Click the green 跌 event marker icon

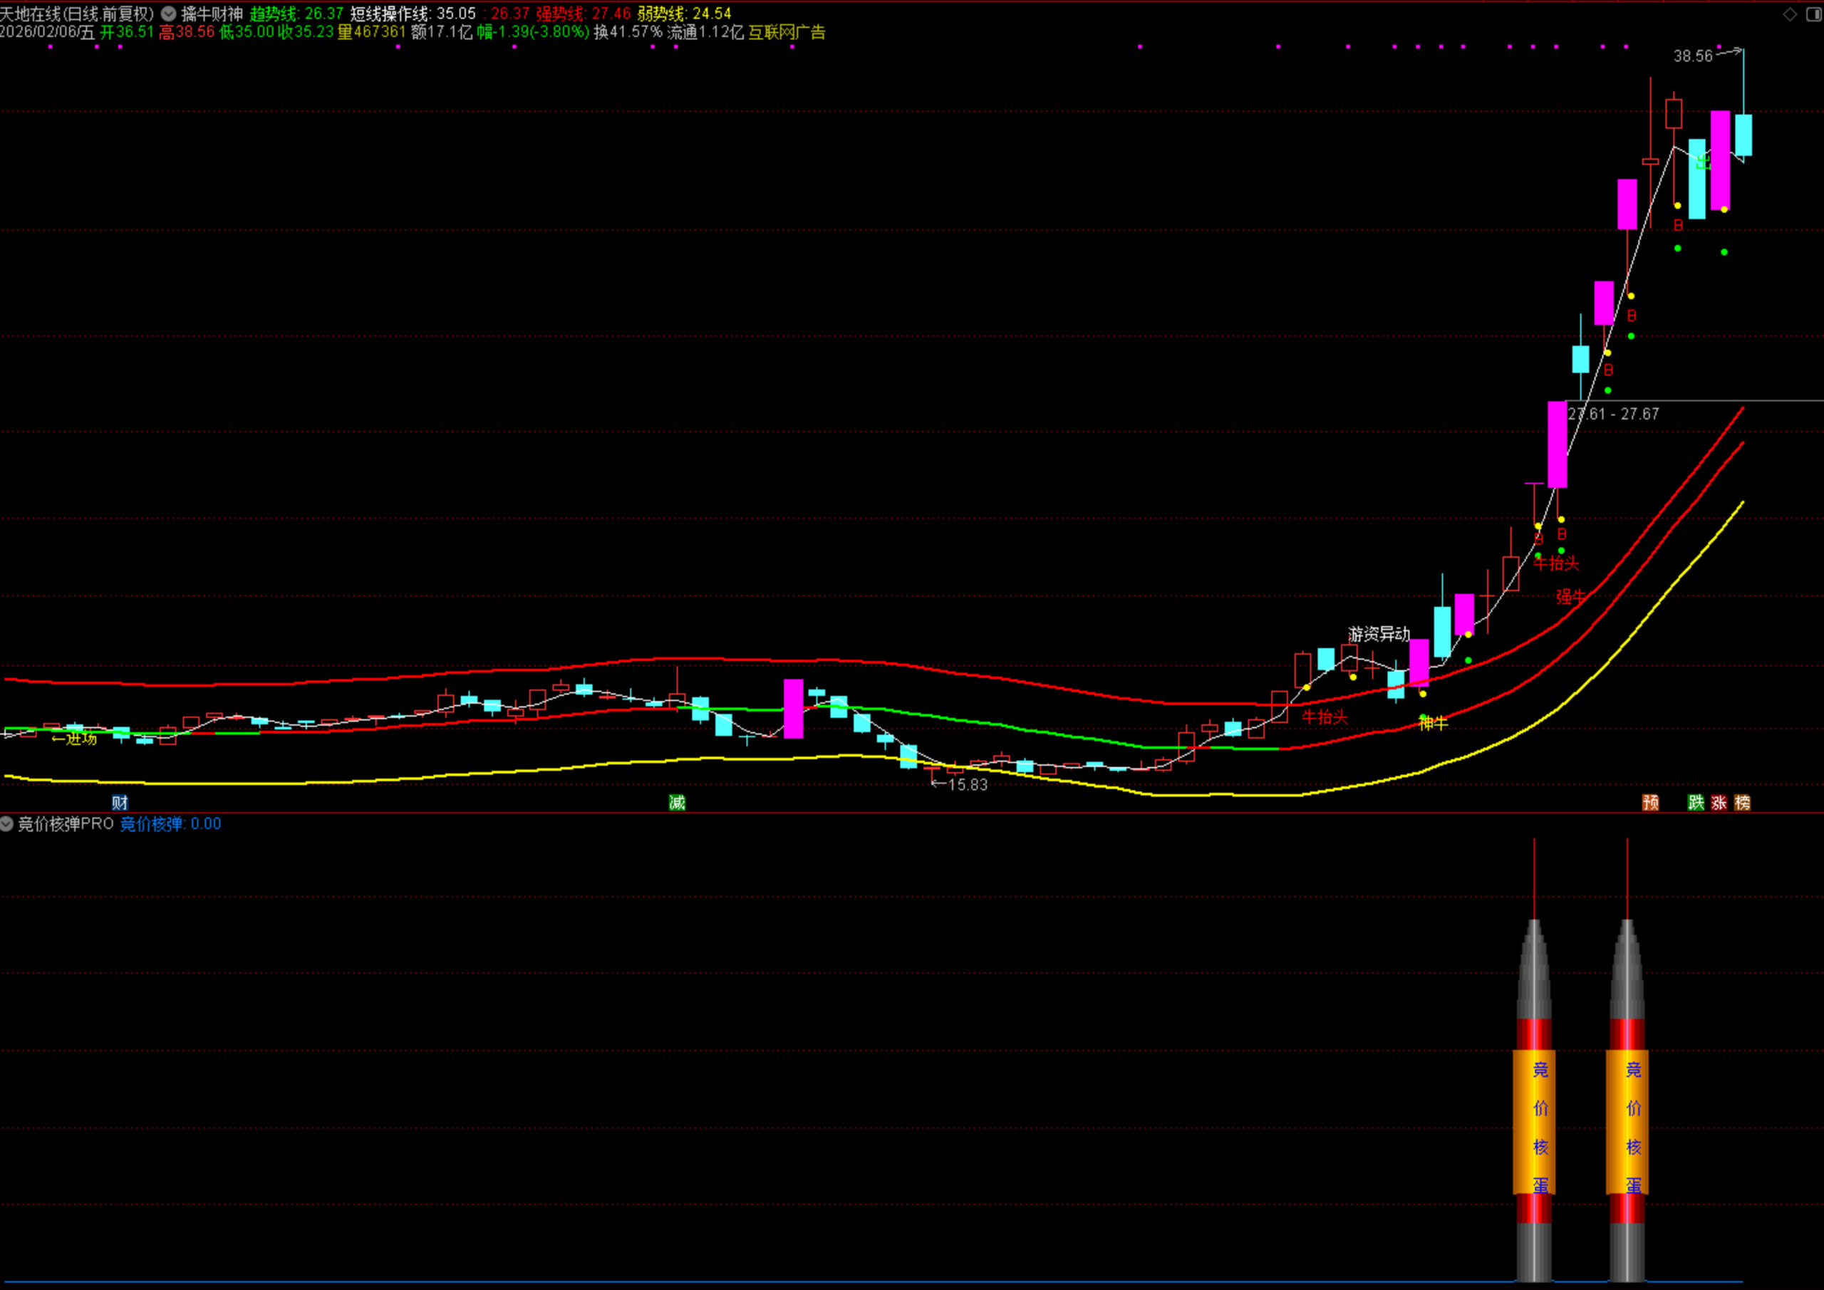tap(1696, 802)
